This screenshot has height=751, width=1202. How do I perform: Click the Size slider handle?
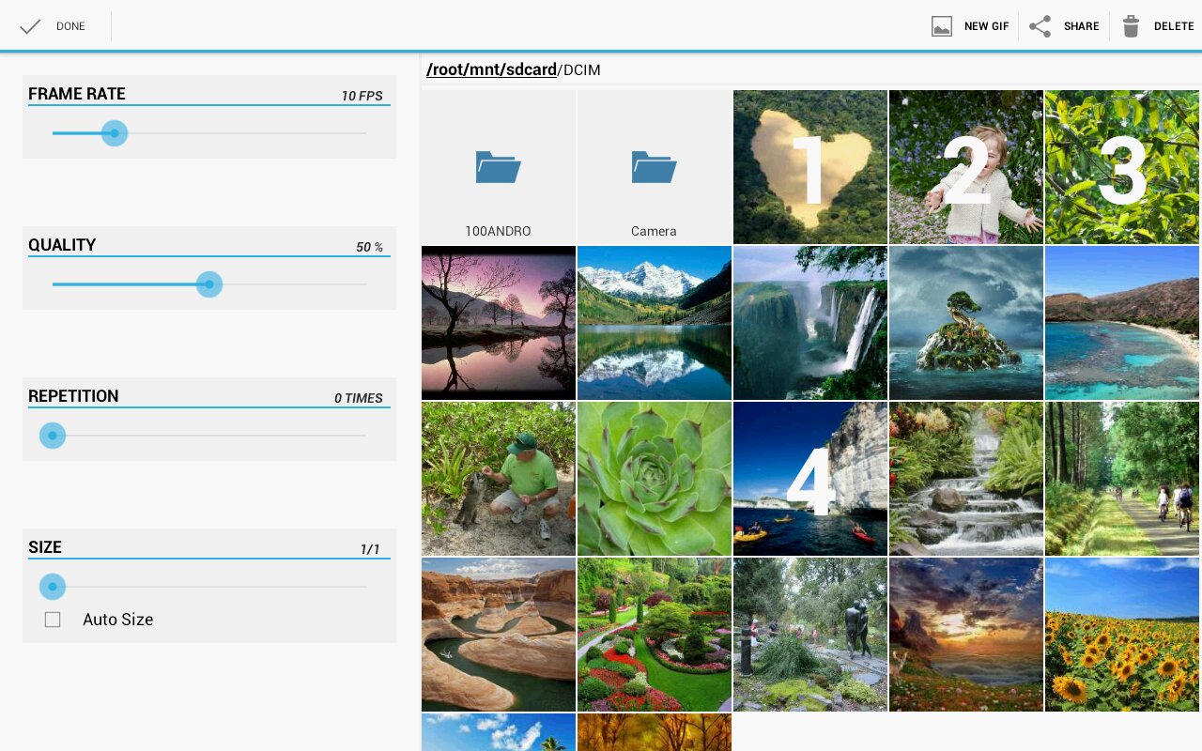(53, 587)
